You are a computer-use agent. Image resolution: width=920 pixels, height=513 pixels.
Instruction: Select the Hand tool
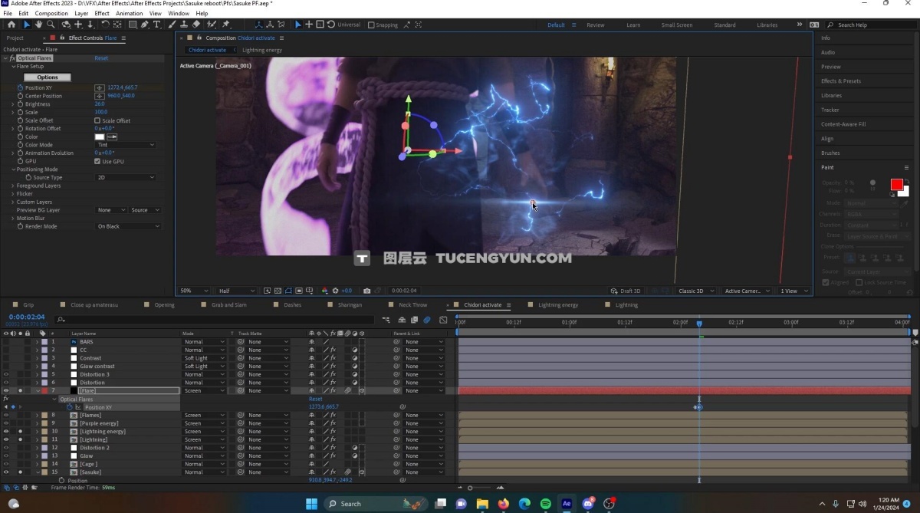tap(38, 25)
